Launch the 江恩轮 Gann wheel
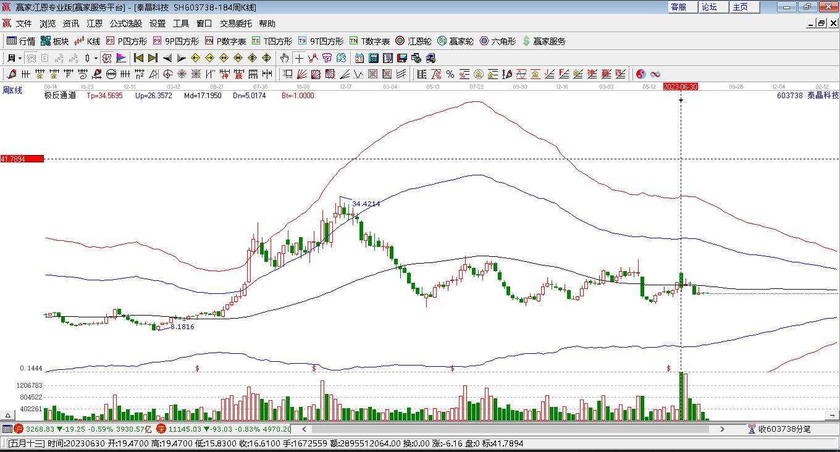This screenshot has width=840, height=452. coord(413,41)
